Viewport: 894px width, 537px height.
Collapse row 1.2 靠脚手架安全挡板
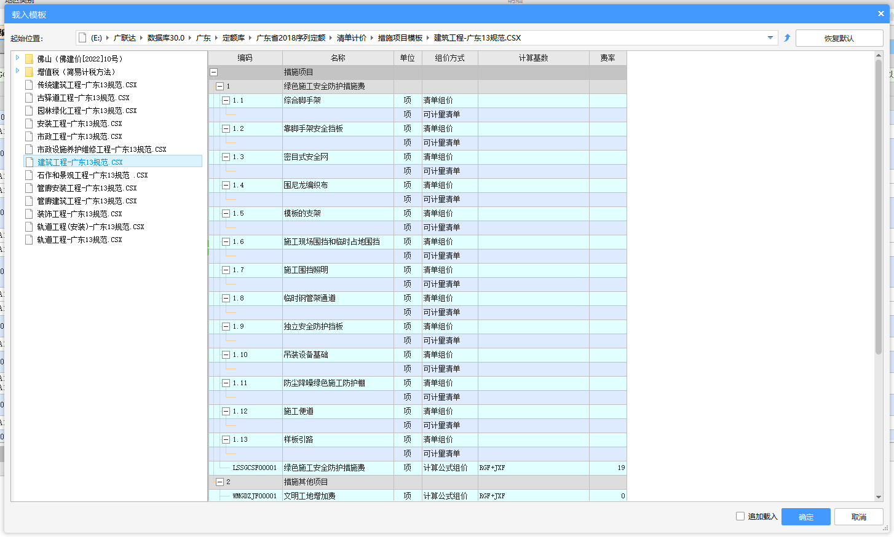coord(226,128)
